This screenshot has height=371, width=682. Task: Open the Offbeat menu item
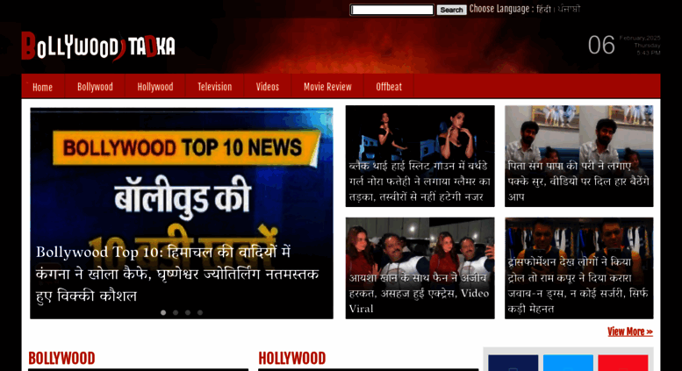tap(389, 87)
